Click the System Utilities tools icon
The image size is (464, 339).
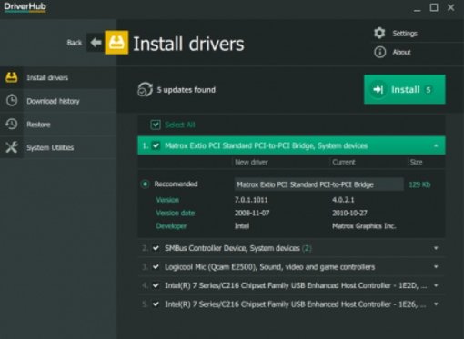12,147
